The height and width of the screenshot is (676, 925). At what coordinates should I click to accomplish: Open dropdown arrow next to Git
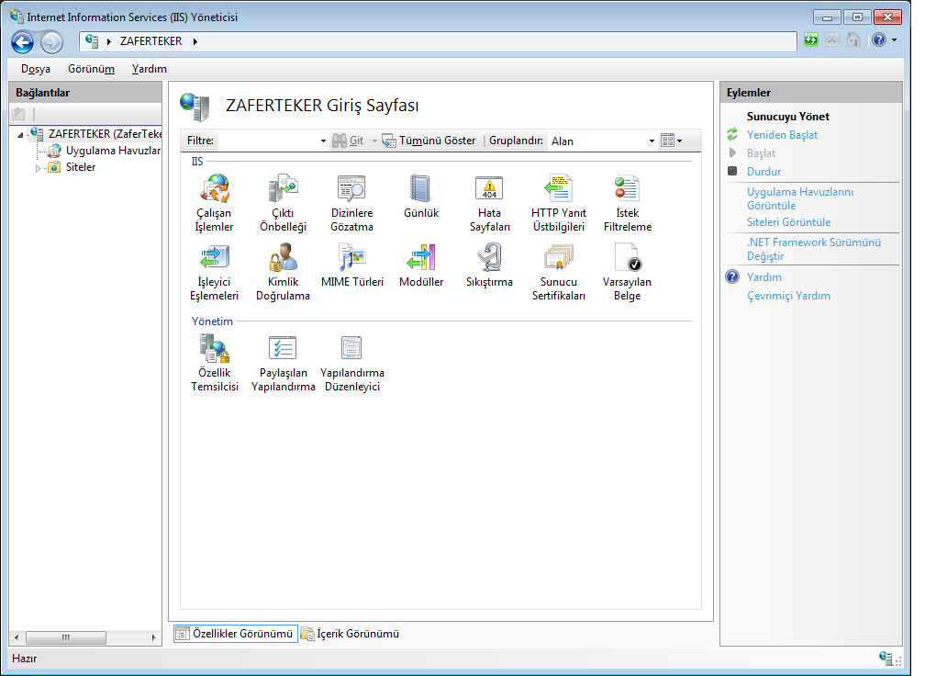(374, 141)
